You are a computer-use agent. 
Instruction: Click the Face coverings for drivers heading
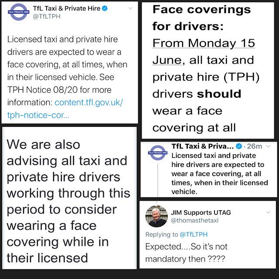[x=201, y=18]
